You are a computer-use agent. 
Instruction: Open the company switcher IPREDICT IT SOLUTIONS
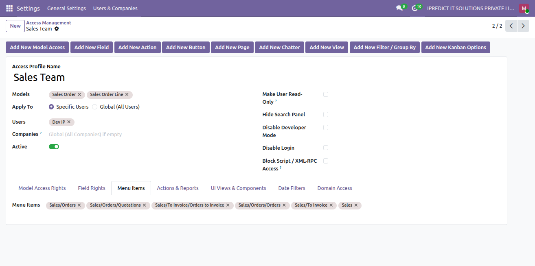click(x=471, y=8)
